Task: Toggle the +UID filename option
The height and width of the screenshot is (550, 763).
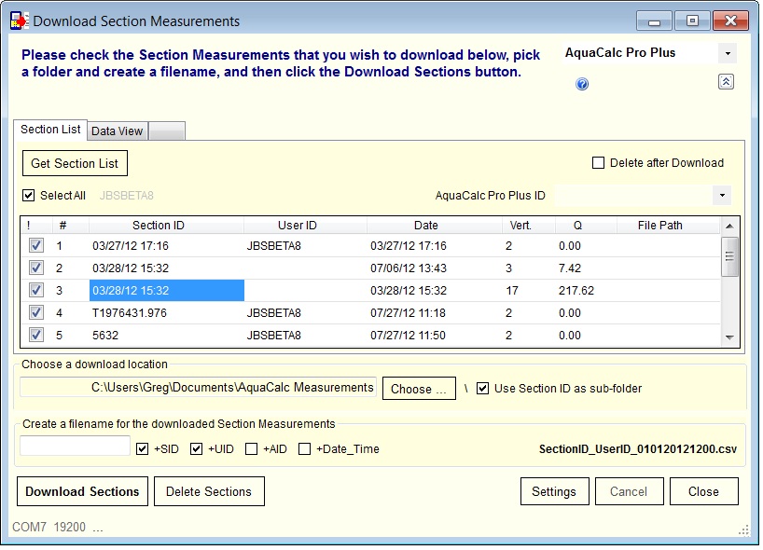Action: 196,448
